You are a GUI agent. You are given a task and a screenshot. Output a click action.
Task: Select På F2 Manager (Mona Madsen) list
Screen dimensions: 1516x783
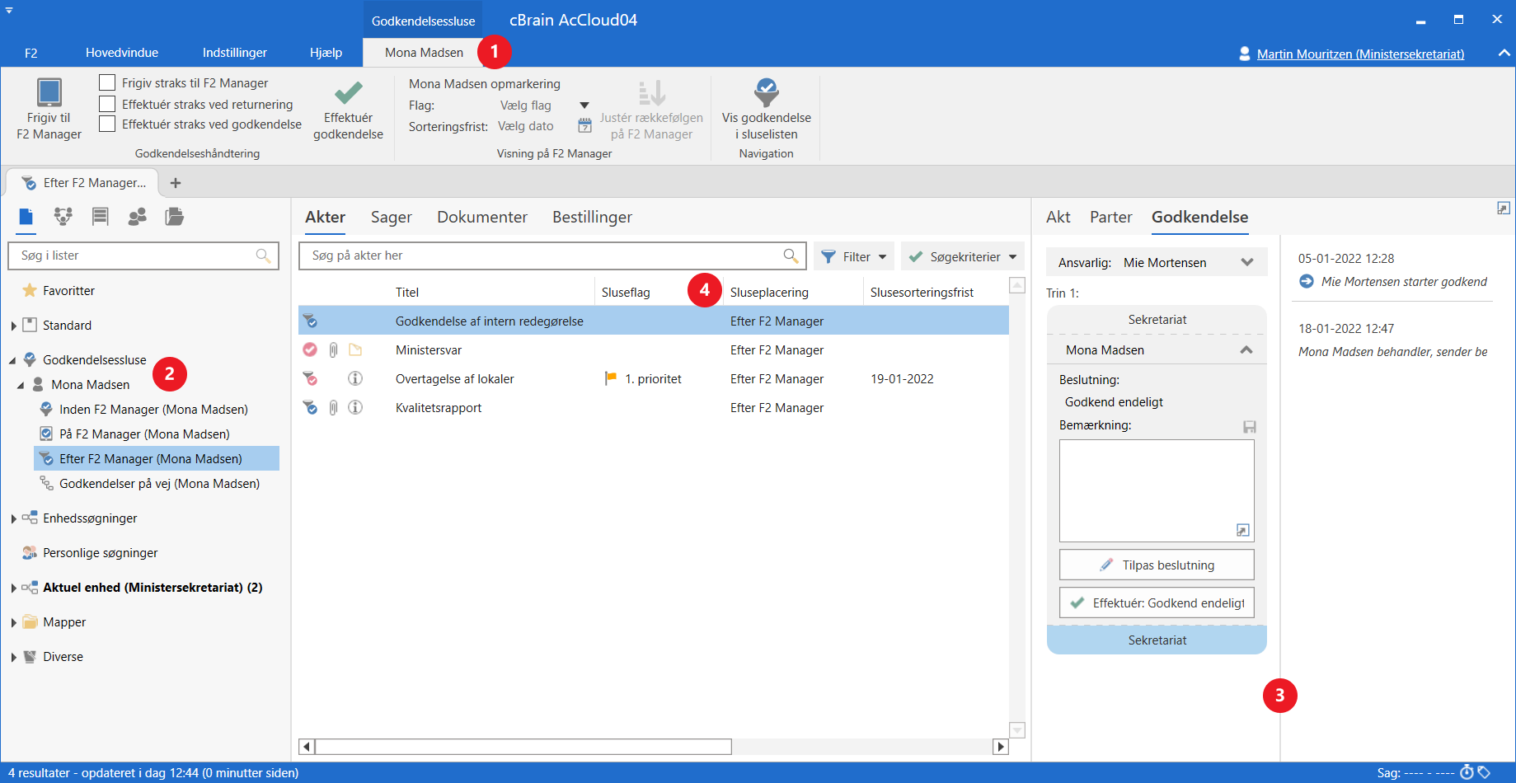click(144, 434)
